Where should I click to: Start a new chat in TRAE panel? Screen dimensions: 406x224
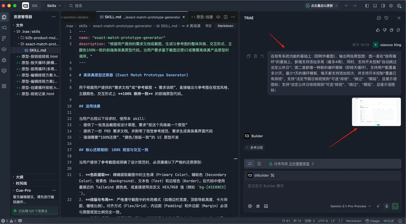point(379,18)
